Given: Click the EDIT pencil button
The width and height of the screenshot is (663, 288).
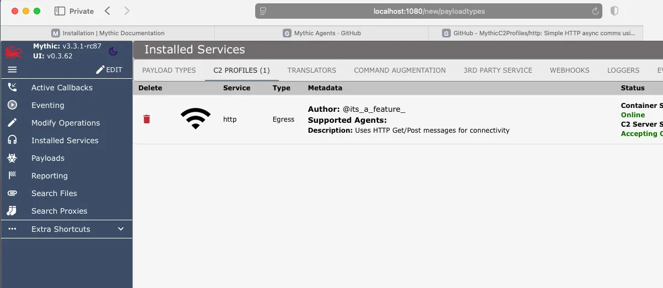Looking at the screenshot, I should 109,69.
